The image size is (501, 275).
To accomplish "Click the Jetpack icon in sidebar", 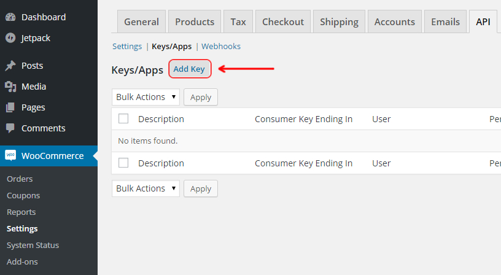I will [x=10, y=38].
